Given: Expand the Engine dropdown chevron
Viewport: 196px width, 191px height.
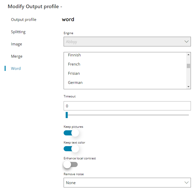Looking at the screenshot, I should click(x=186, y=42).
